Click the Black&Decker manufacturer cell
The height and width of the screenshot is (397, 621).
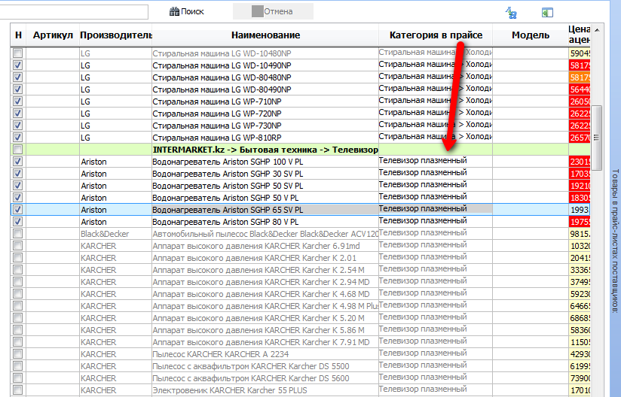coord(115,234)
